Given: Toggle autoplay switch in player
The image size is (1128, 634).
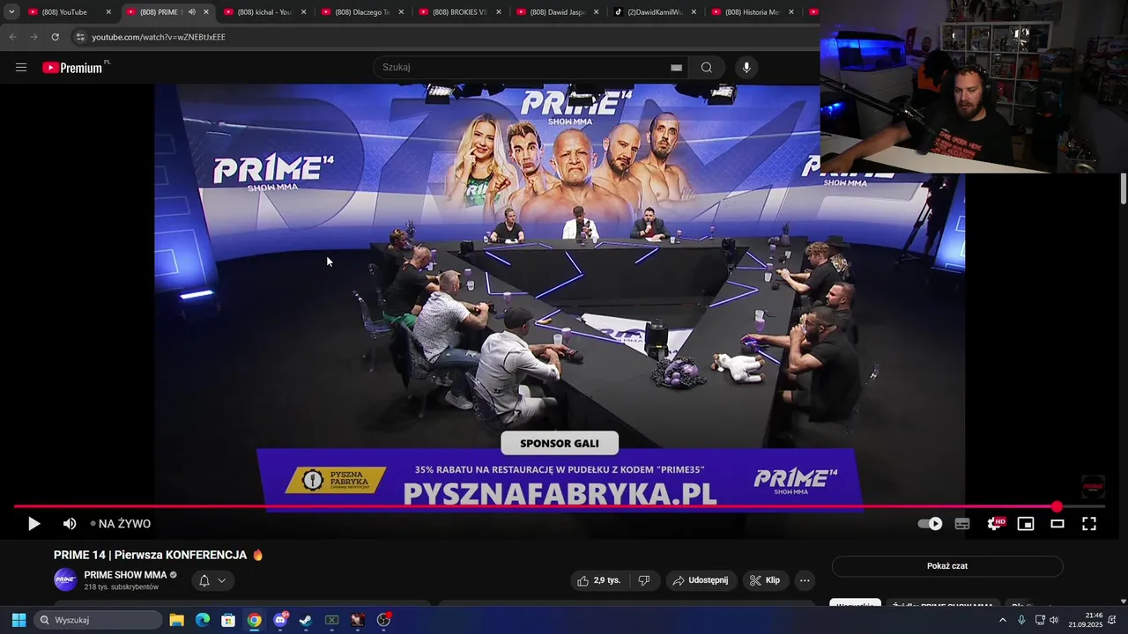Looking at the screenshot, I should coord(930,524).
